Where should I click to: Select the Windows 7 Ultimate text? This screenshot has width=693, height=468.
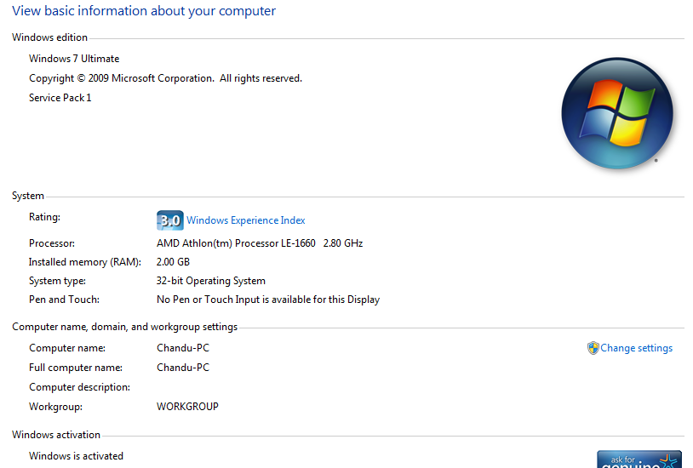[x=74, y=59]
